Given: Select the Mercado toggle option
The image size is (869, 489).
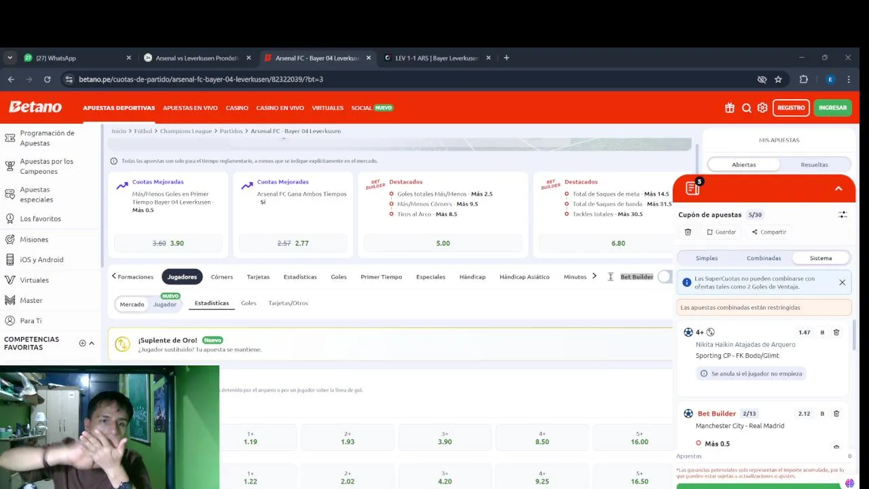Looking at the screenshot, I should [x=132, y=304].
